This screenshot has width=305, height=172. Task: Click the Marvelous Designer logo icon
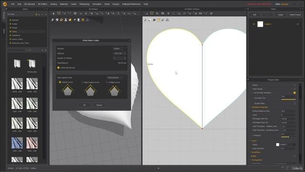tap(5, 4)
